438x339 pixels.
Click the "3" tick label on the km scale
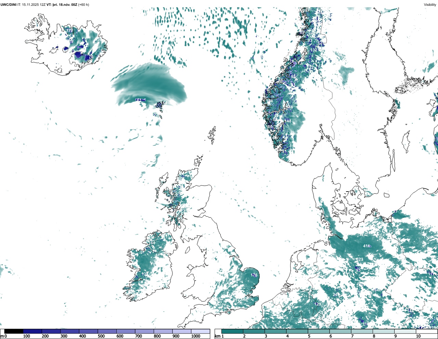(x=266, y=336)
